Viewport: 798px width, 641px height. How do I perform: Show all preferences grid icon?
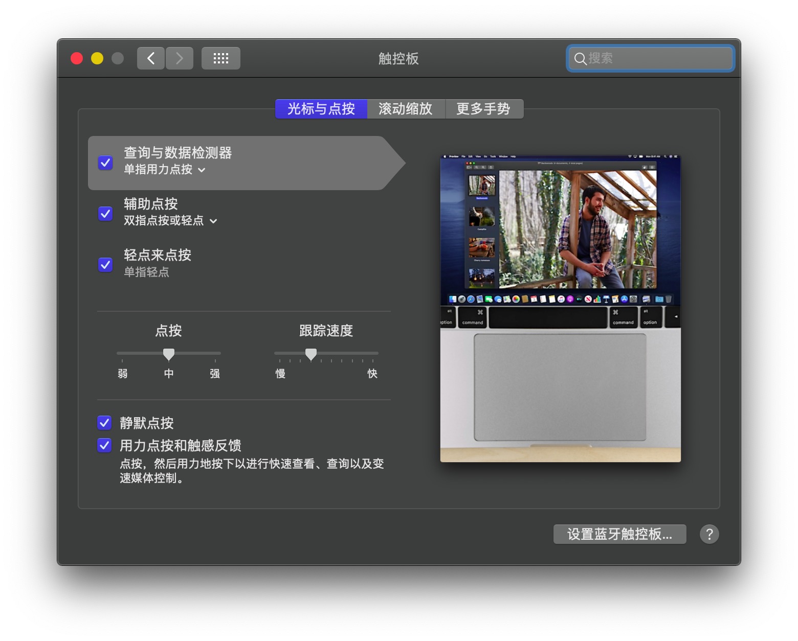[x=220, y=58]
